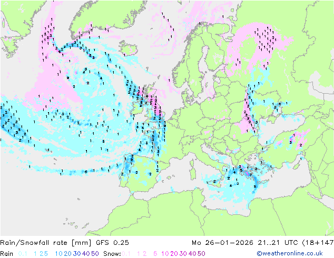Open the weatheronline.co.uk copyright link
This screenshot has height=258, width=334.
290,253
